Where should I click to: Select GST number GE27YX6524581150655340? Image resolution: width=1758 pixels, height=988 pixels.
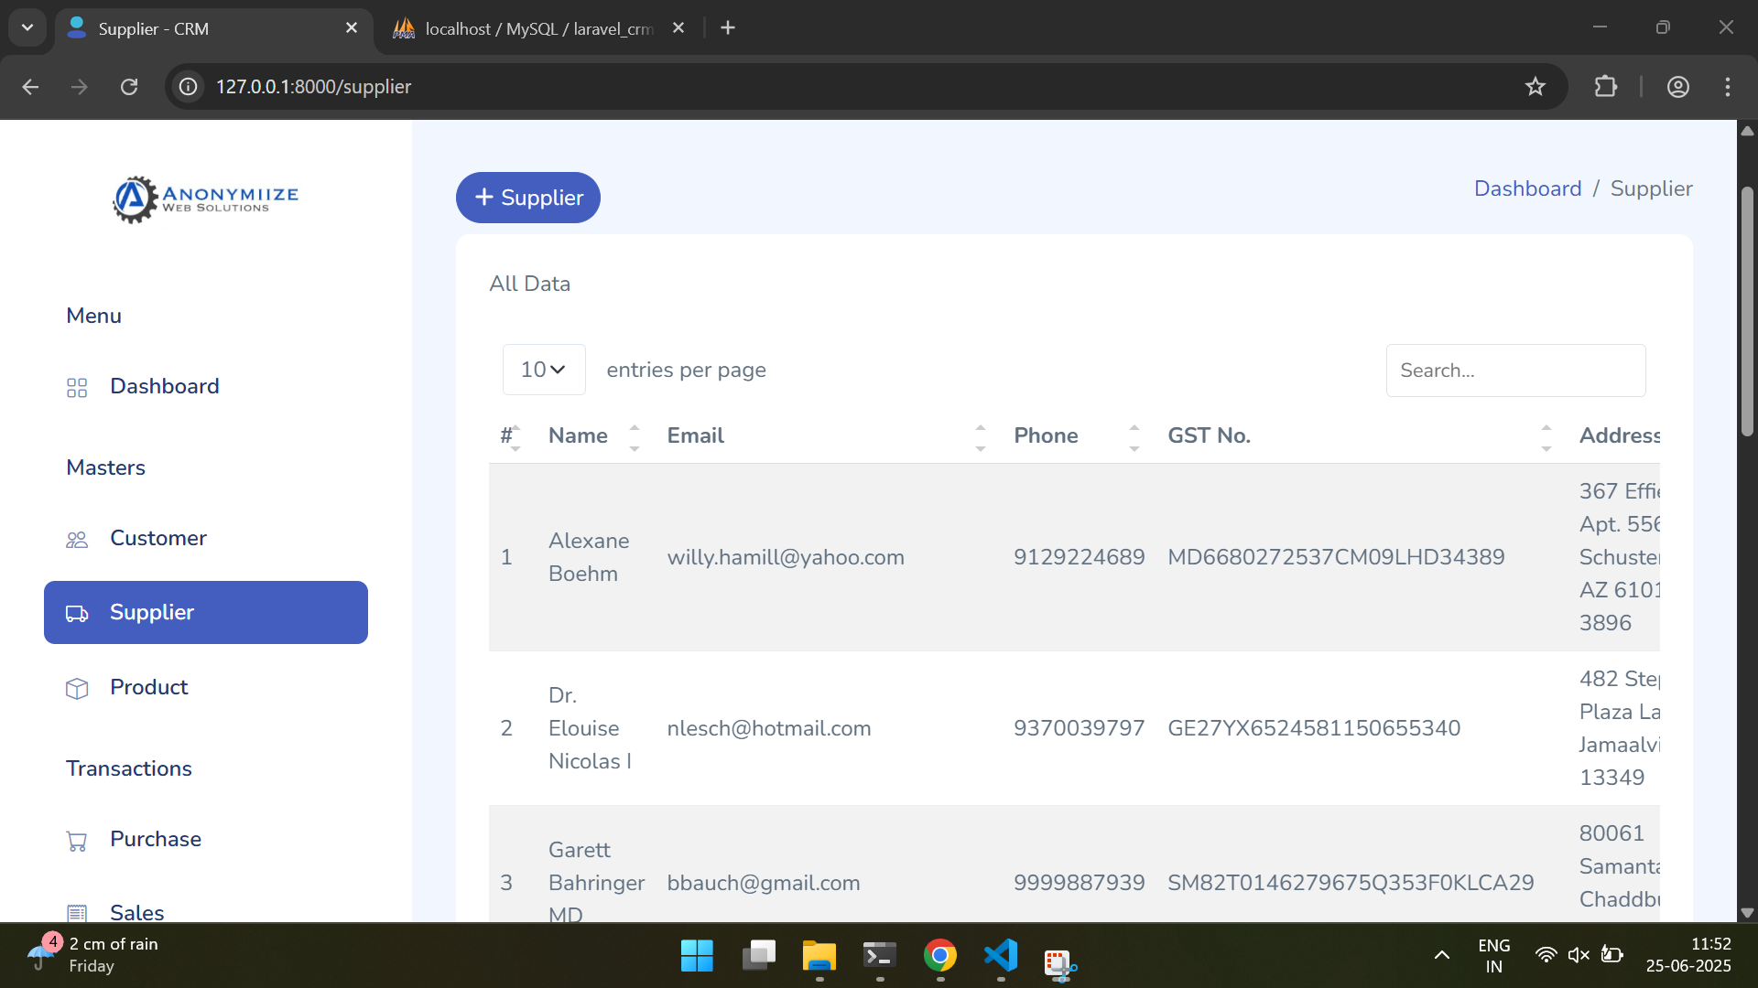click(x=1314, y=729)
